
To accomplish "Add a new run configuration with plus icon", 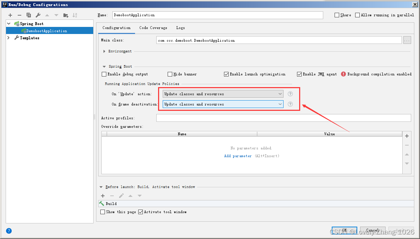I will pyautogui.click(x=10, y=15).
